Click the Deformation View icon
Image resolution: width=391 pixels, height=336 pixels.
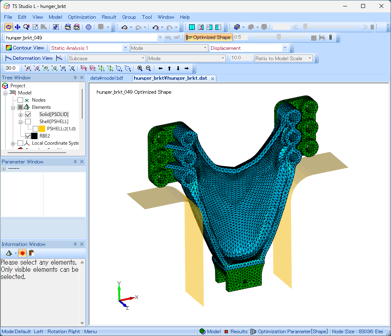8,58
